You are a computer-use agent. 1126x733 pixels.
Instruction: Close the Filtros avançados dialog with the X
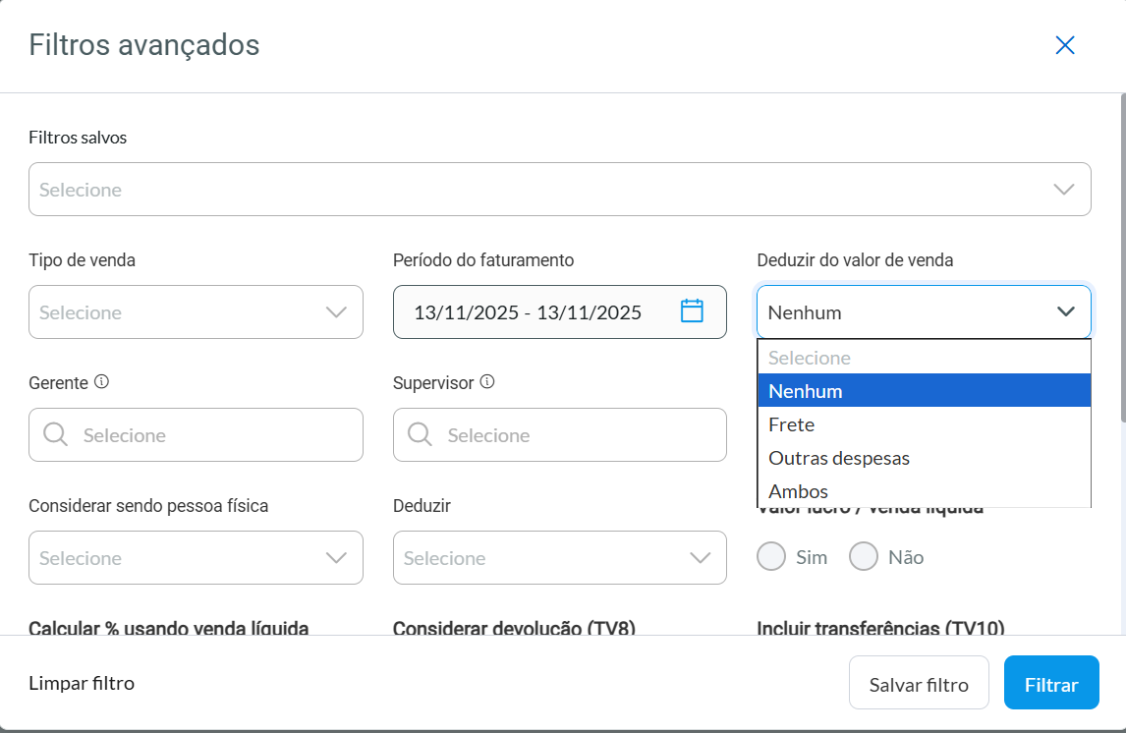coord(1064,45)
